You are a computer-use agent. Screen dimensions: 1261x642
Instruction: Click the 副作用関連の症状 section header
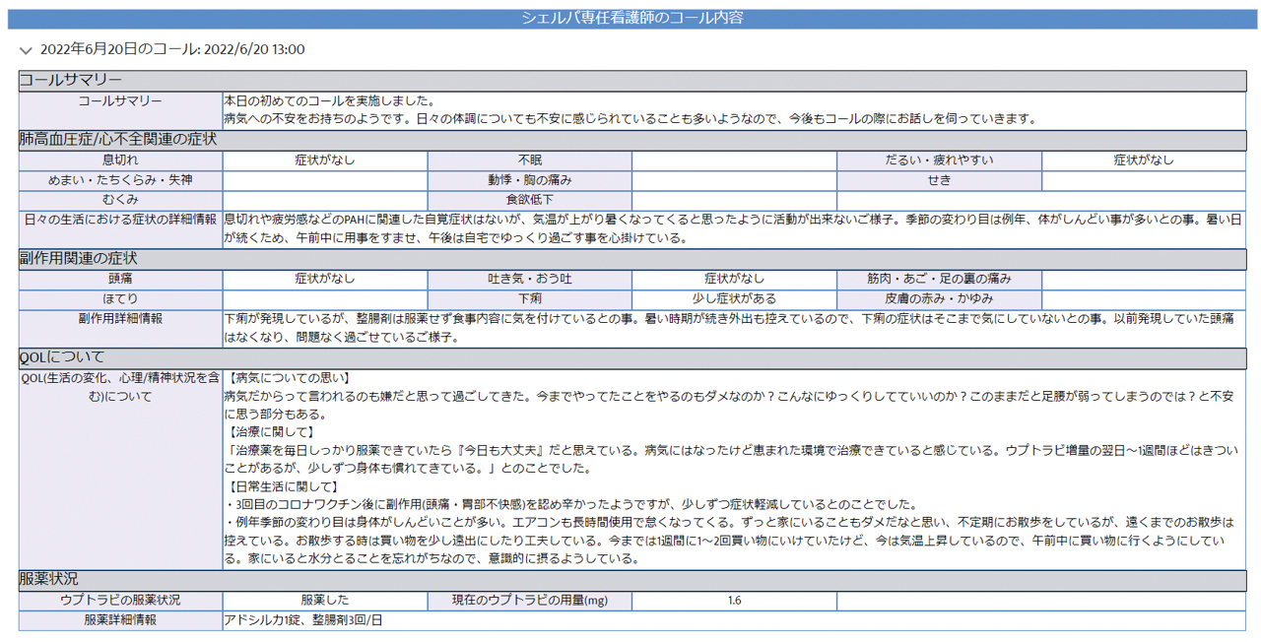pos(632,259)
